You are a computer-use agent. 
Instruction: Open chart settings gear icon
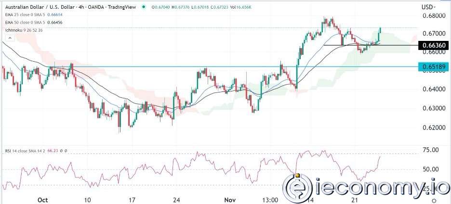(x=434, y=200)
